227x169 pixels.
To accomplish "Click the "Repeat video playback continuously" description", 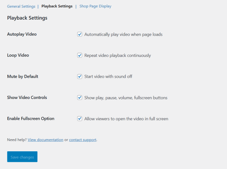I will [x=117, y=56].
